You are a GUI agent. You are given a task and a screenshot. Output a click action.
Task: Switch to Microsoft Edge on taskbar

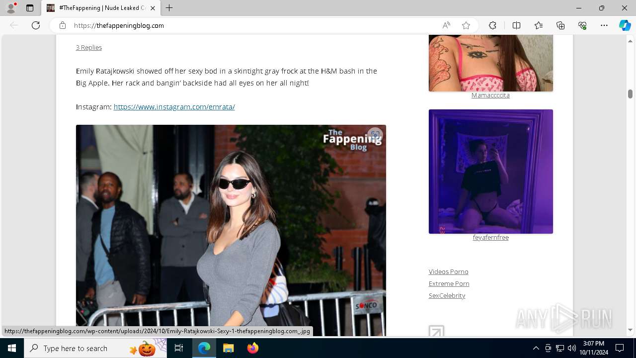pyautogui.click(x=204, y=348)
